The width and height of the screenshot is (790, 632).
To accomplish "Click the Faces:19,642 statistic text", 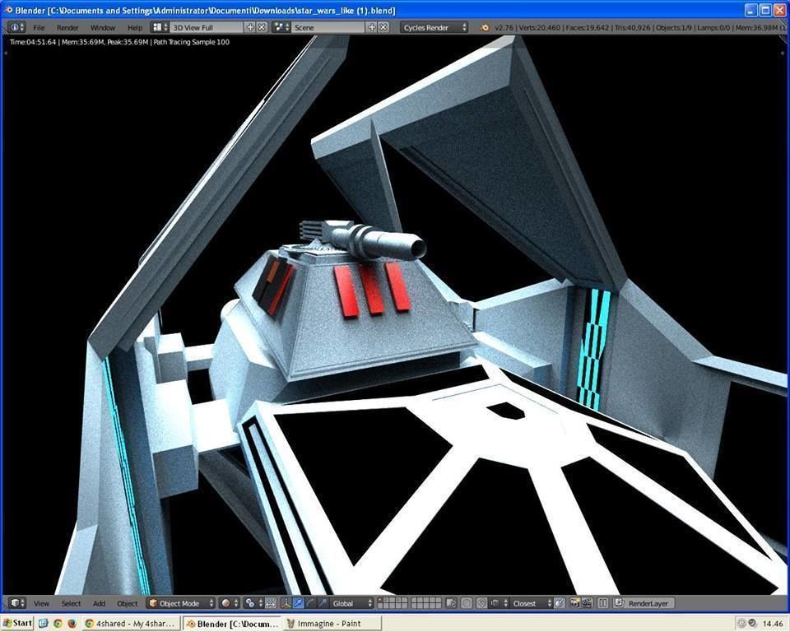I will (588, 28).
